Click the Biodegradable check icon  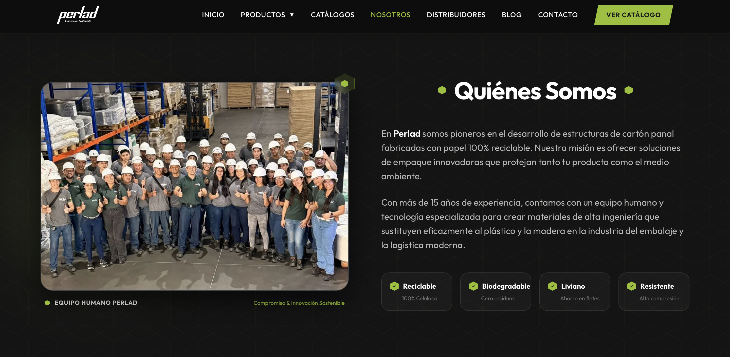473,286
